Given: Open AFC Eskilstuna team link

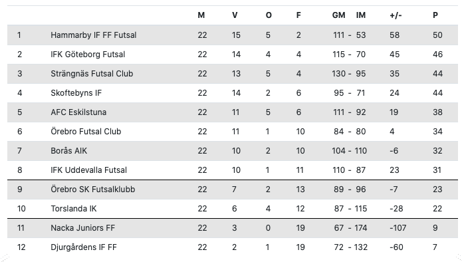Looking at the screenshot, I should point(78,112).
